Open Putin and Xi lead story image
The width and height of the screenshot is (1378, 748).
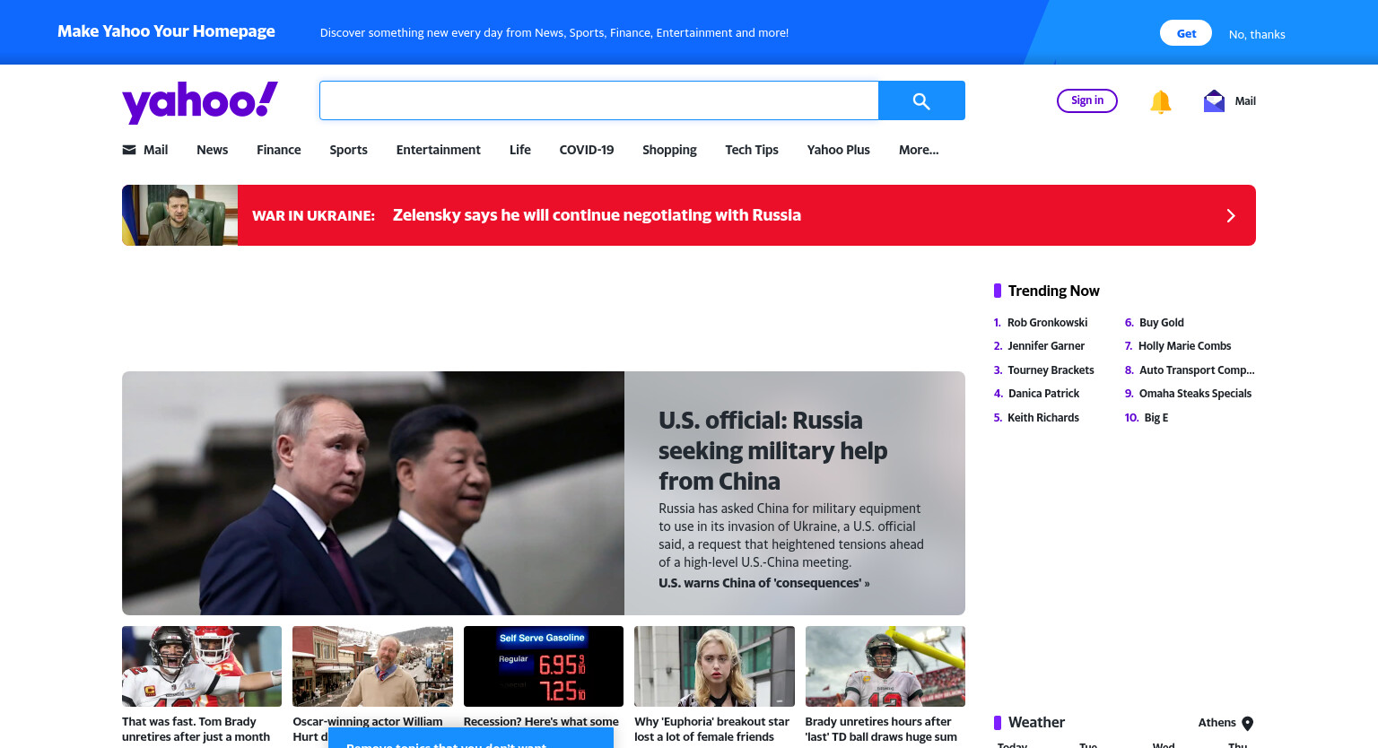pyautogui.click(x=373, y=493)
